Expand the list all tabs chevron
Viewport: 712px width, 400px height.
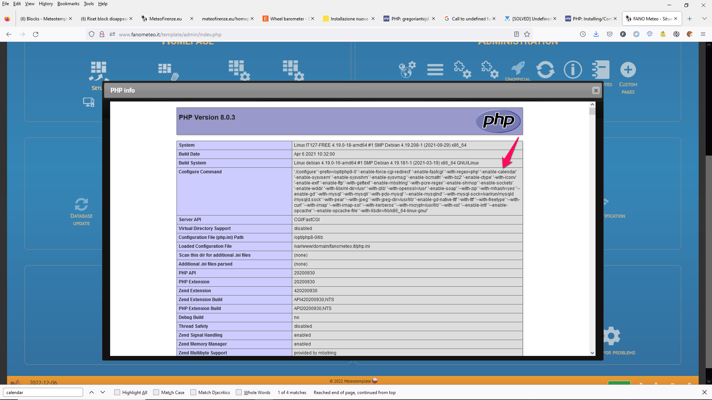705,19
